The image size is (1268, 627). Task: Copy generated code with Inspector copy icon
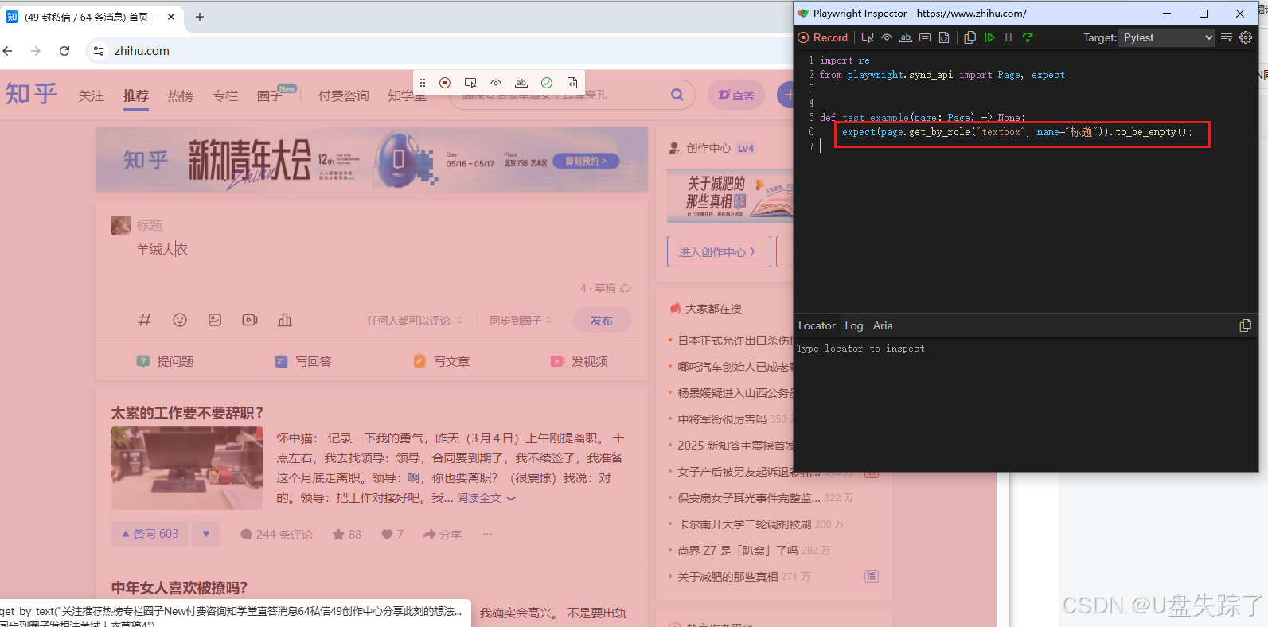click(970, 37)
